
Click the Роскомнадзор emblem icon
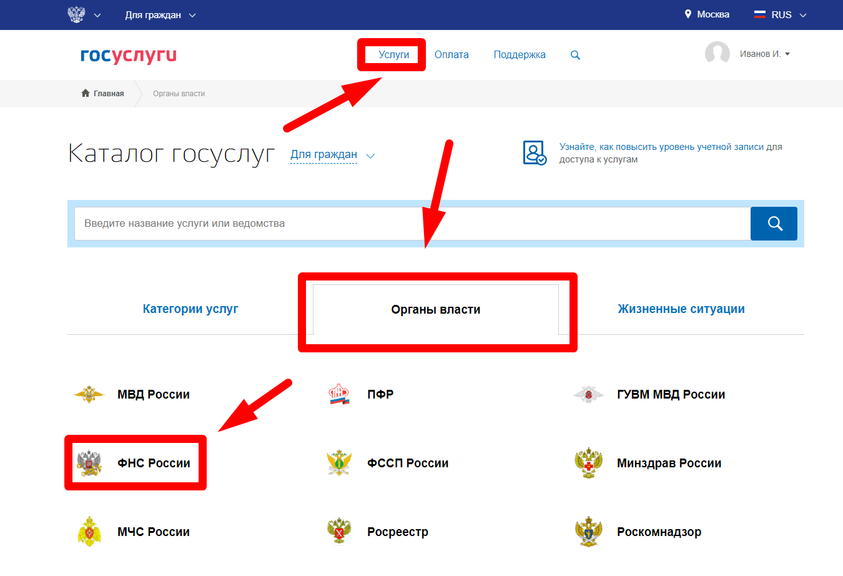click(x=588, y=532)
